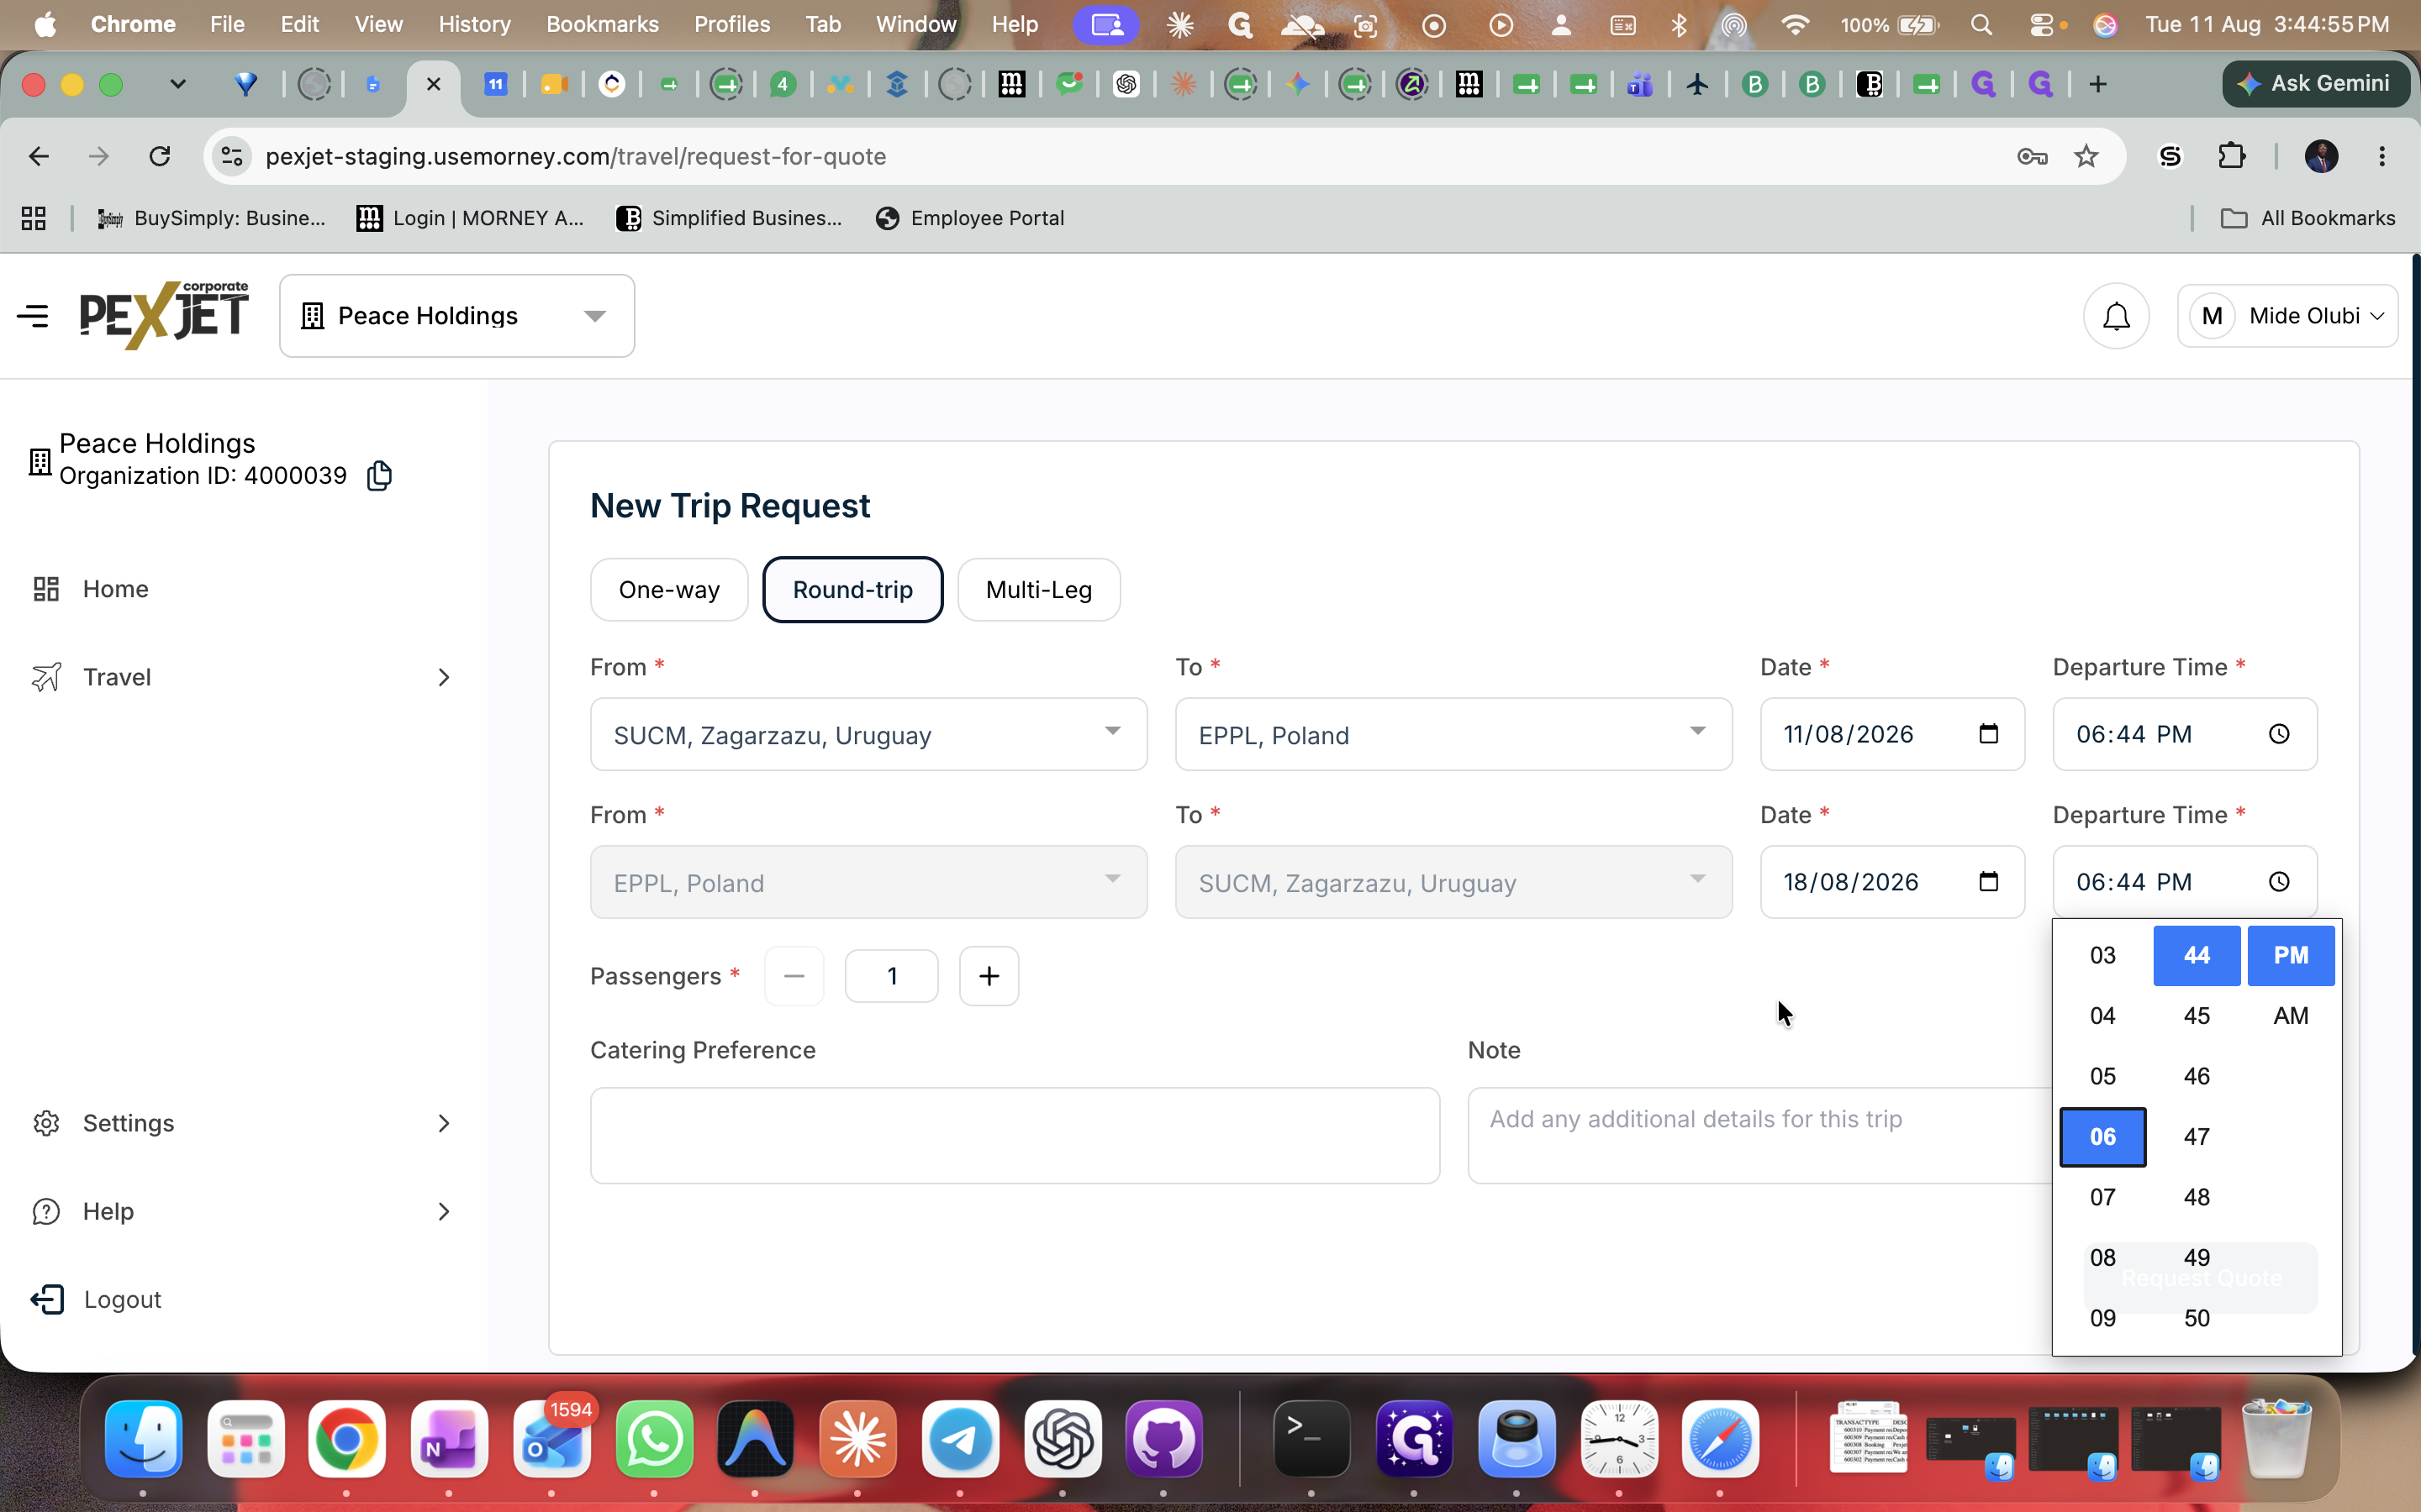Click the address bar URL

(575, 156)
